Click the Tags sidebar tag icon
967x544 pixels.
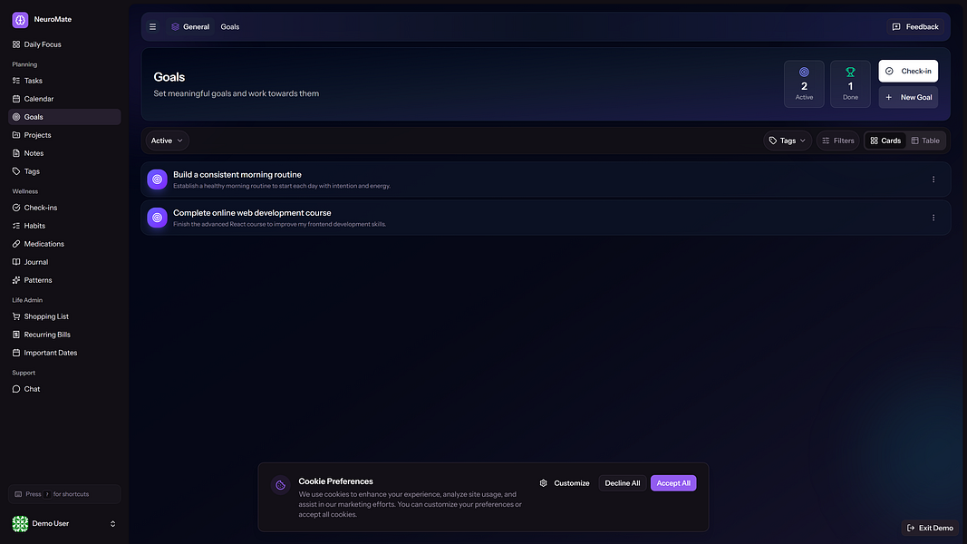click(16, 171)
